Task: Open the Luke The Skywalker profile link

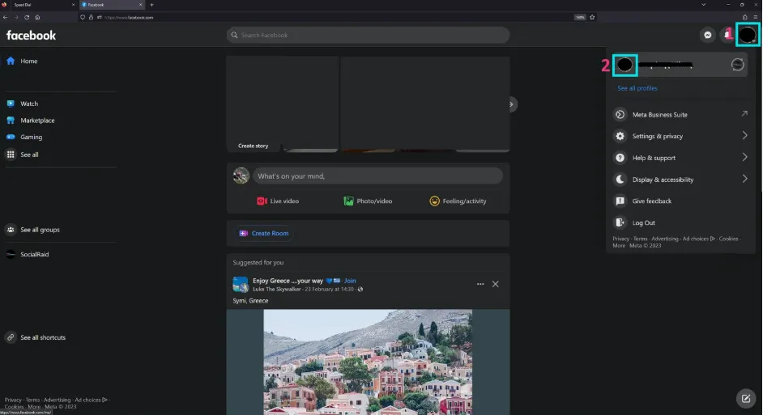Action: [x=277, y=289]
